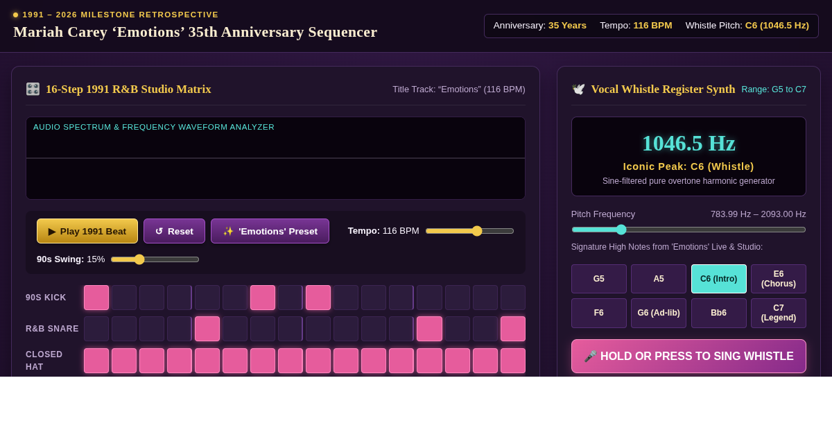Disable step 14 in Closed Hat row
This screenshot has width=832, height=437.
(458, 361)
